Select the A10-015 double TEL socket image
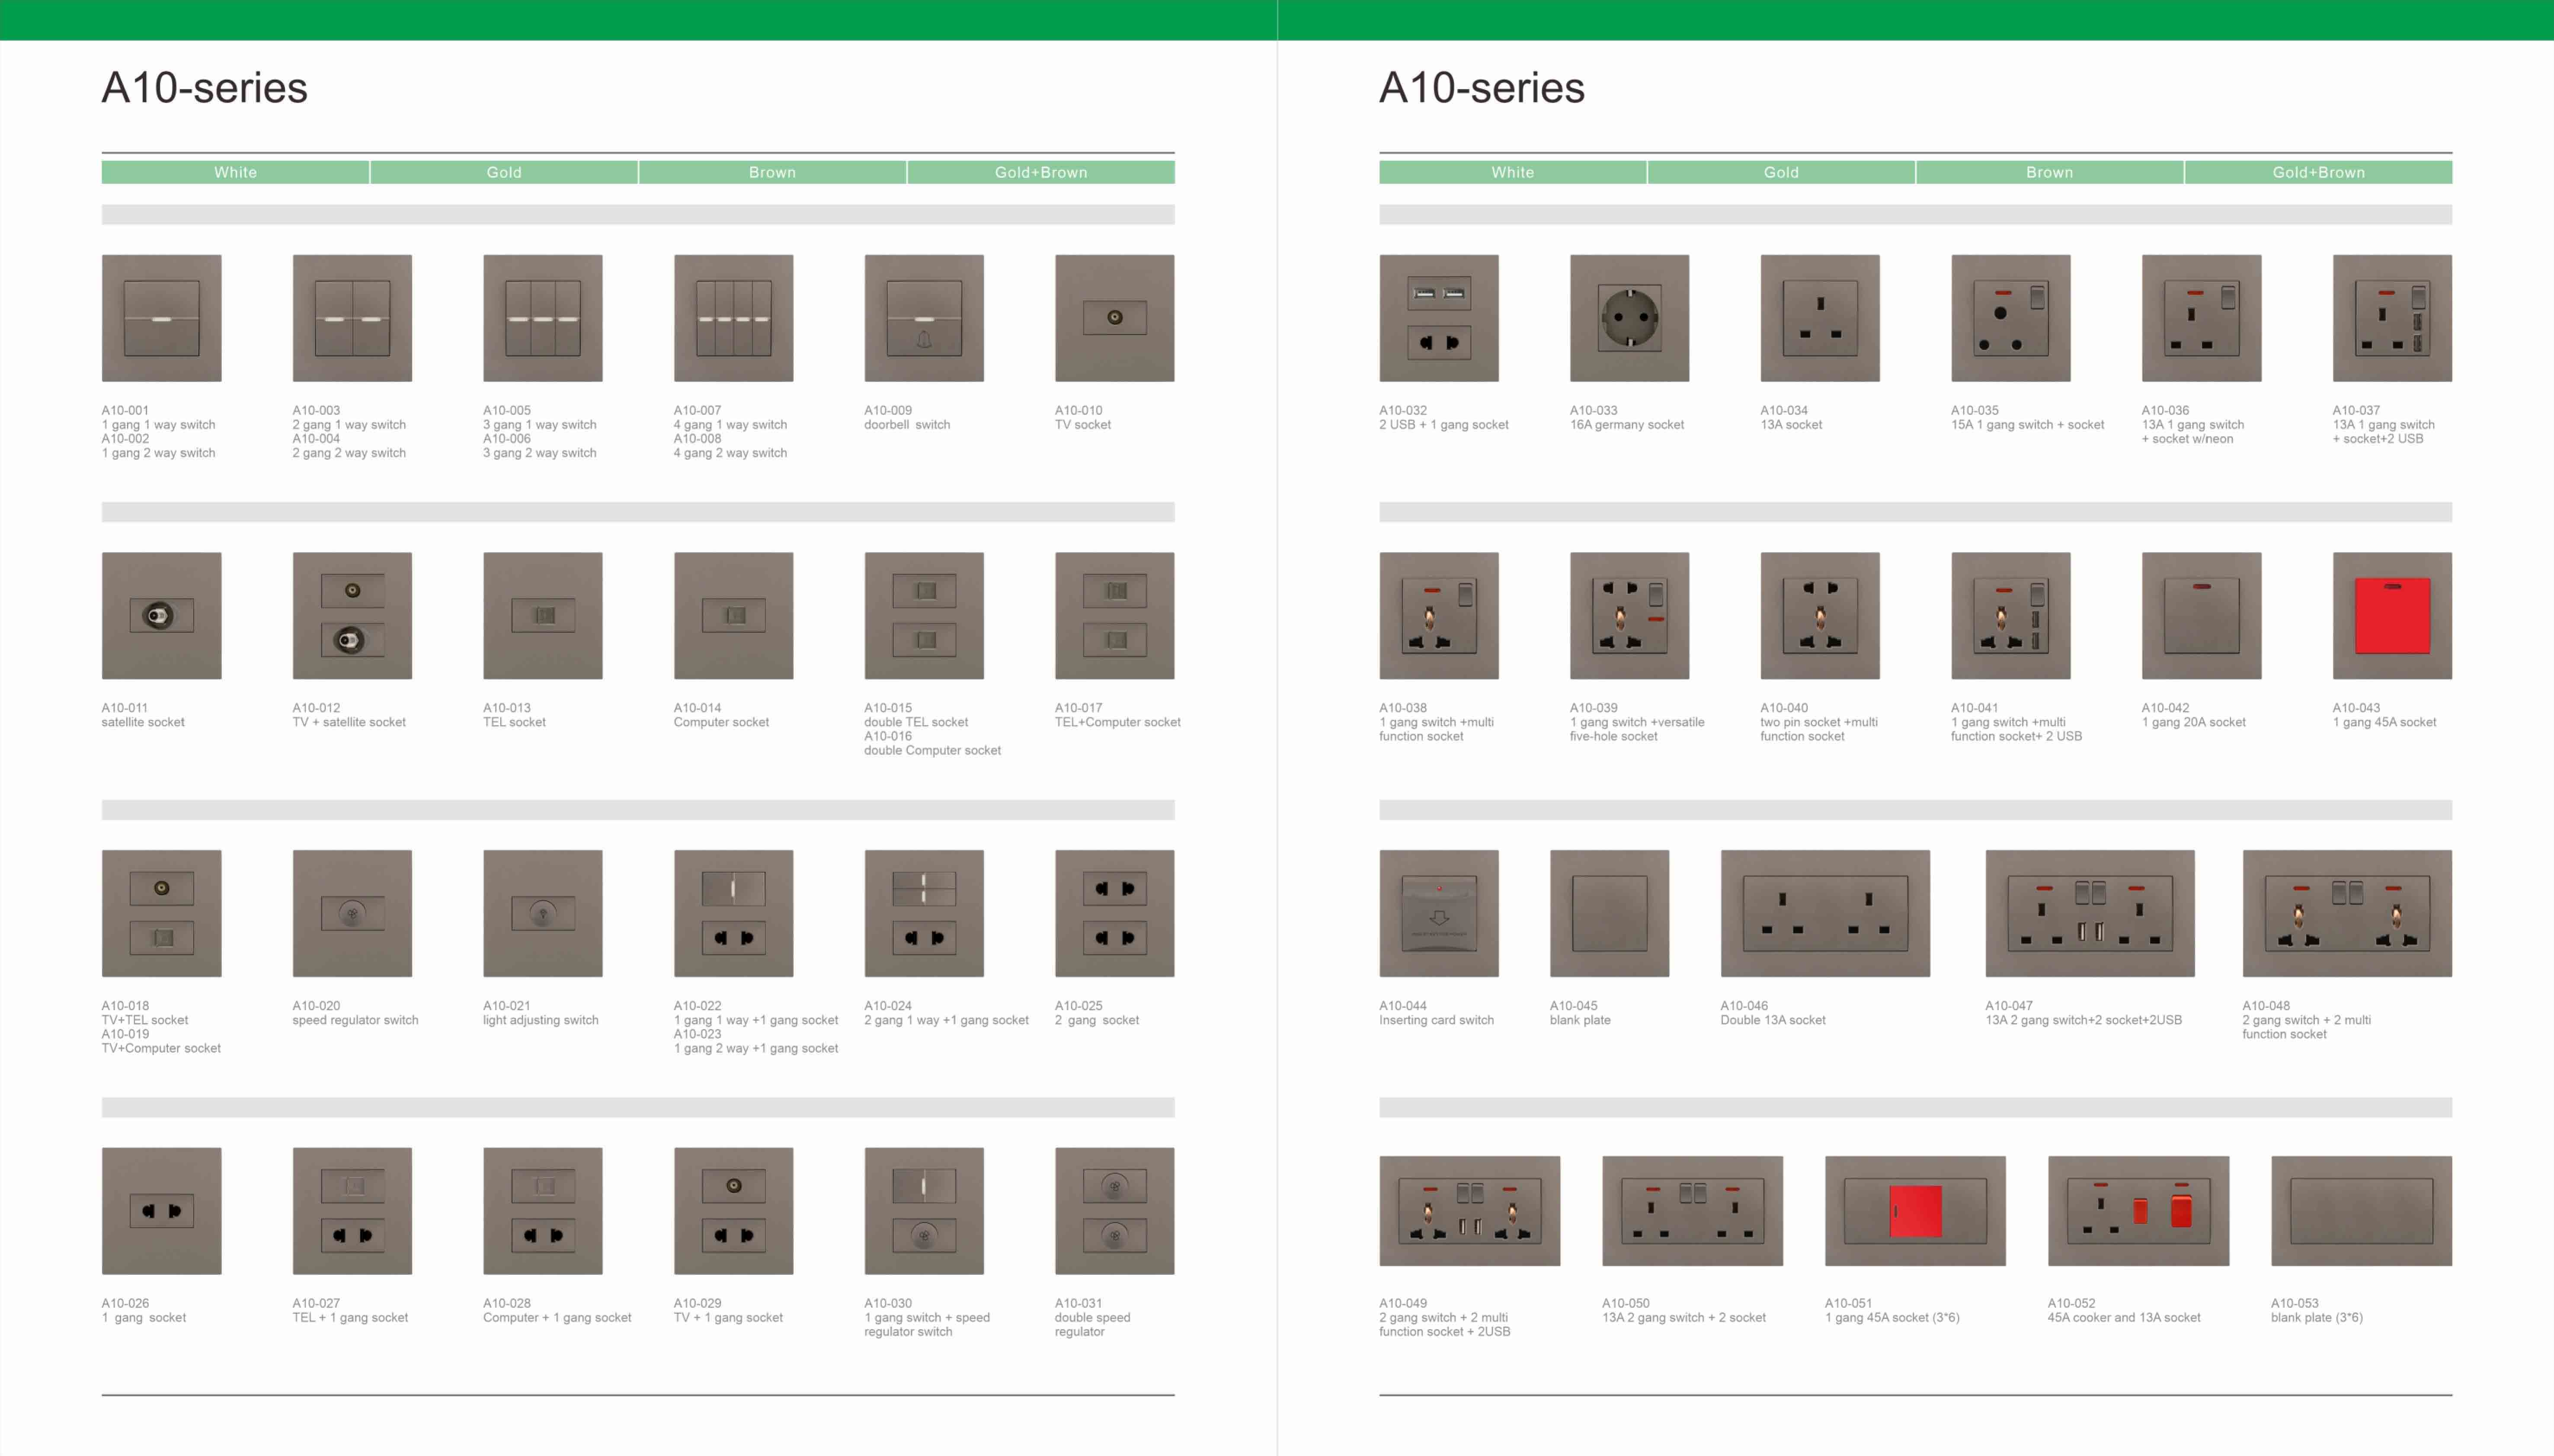Screen dimensions: 2554x1456 point(924,616)
